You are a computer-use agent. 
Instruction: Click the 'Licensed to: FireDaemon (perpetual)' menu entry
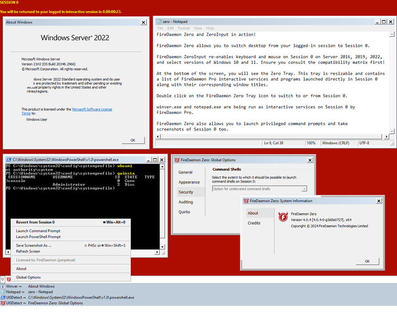point(71,260)
